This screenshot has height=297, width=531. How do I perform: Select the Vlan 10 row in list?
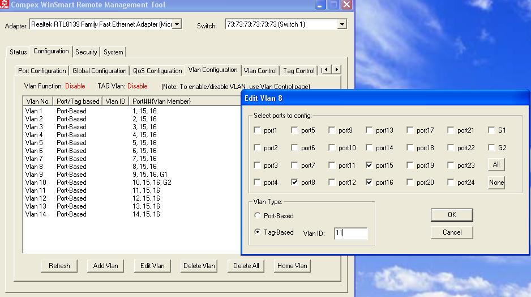35,183
